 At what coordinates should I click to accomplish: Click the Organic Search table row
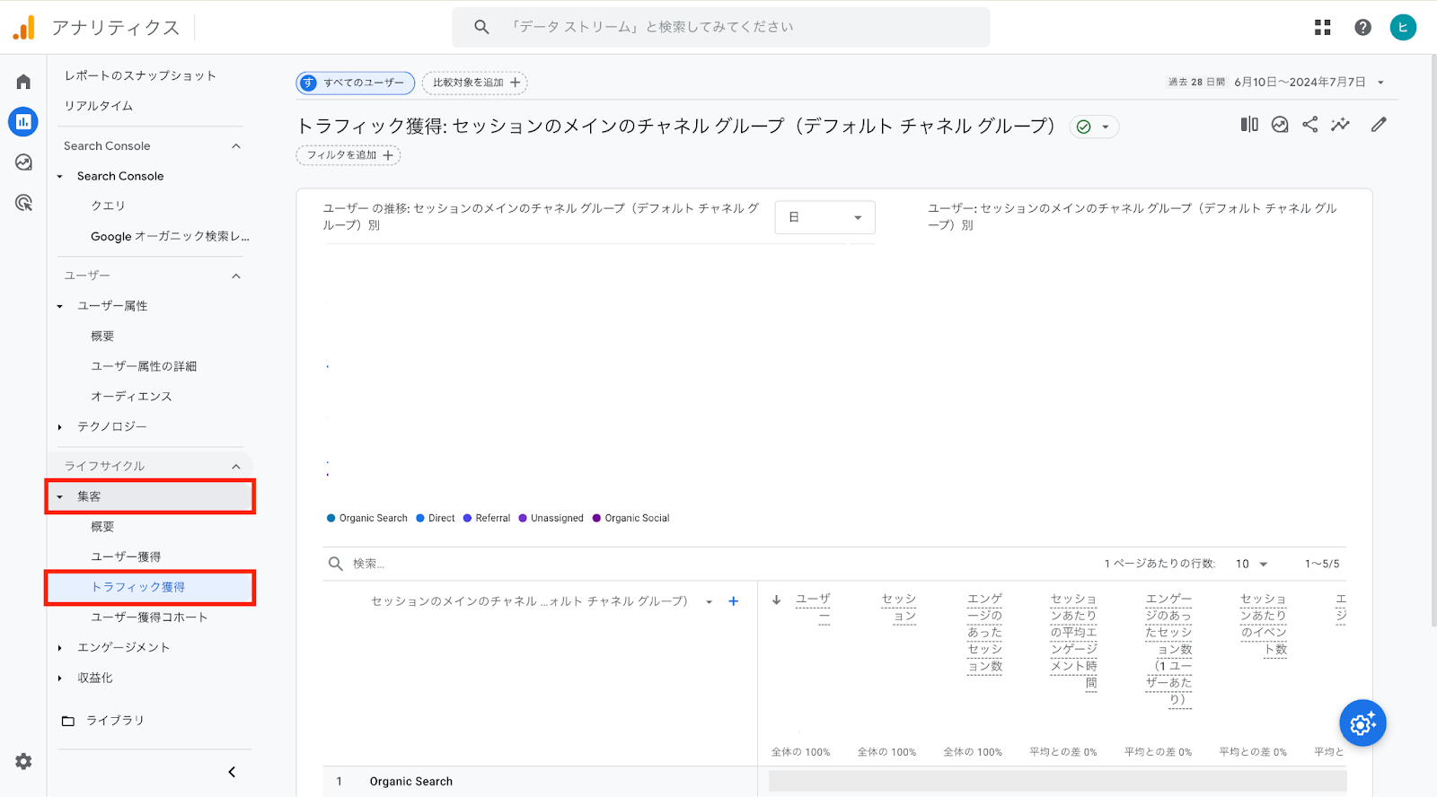834,782
